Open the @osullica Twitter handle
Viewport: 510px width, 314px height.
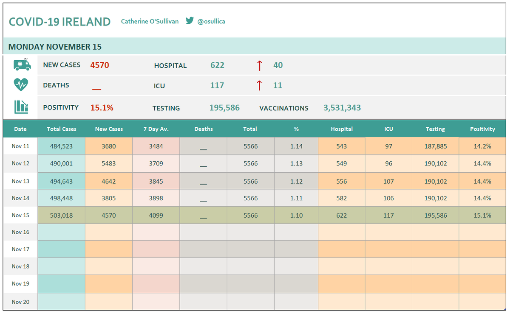point(211,21)
